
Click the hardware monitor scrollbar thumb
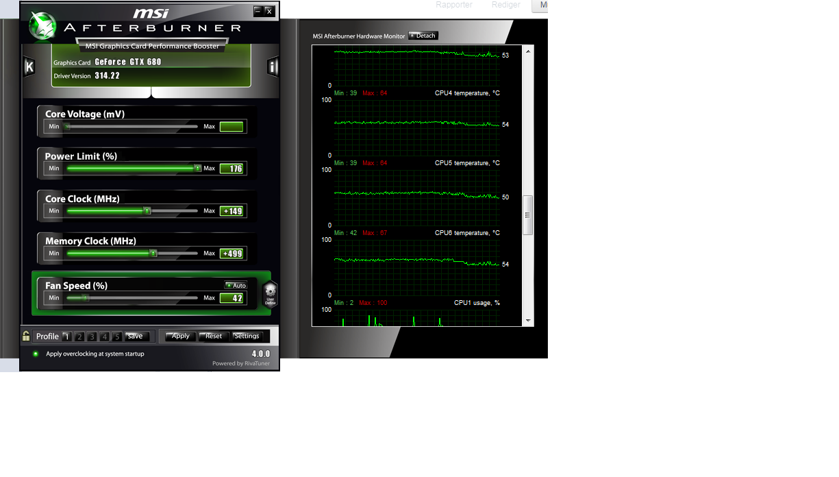(528, 215)
